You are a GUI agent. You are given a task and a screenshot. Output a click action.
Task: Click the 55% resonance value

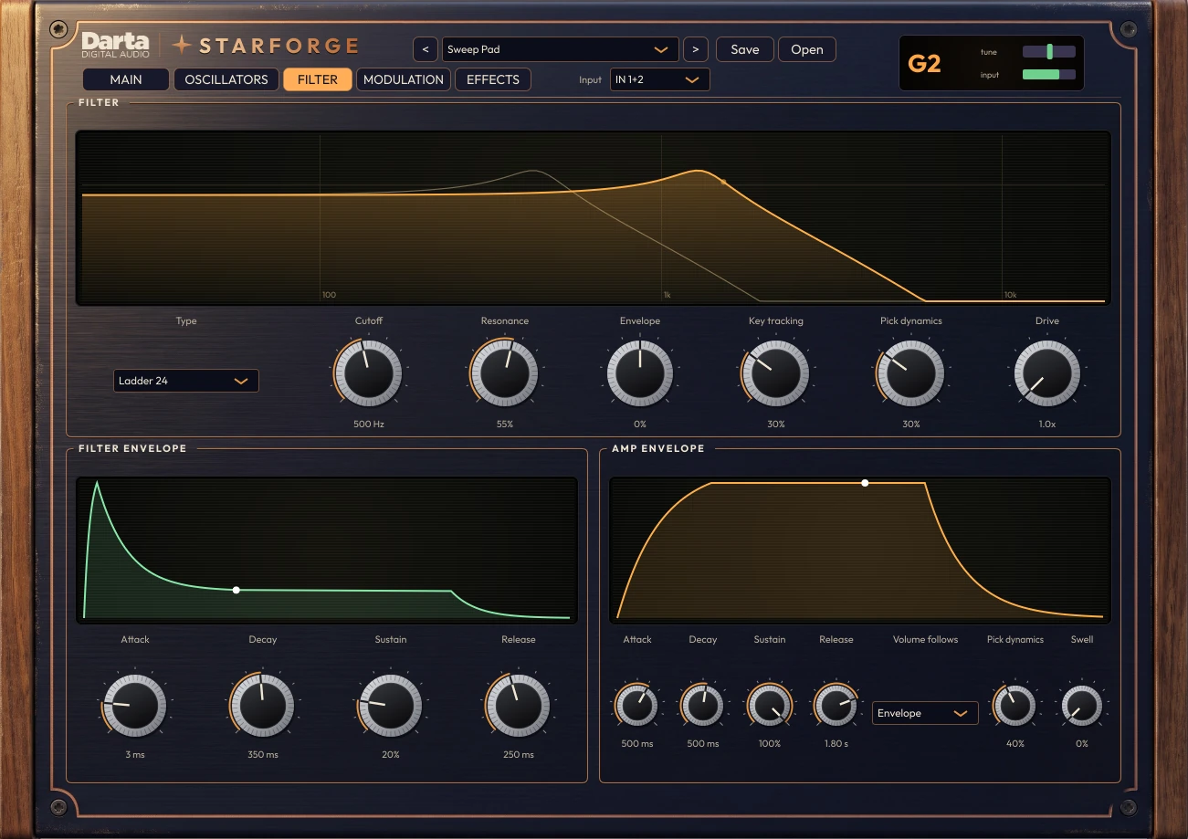click(x=505, y=425)
